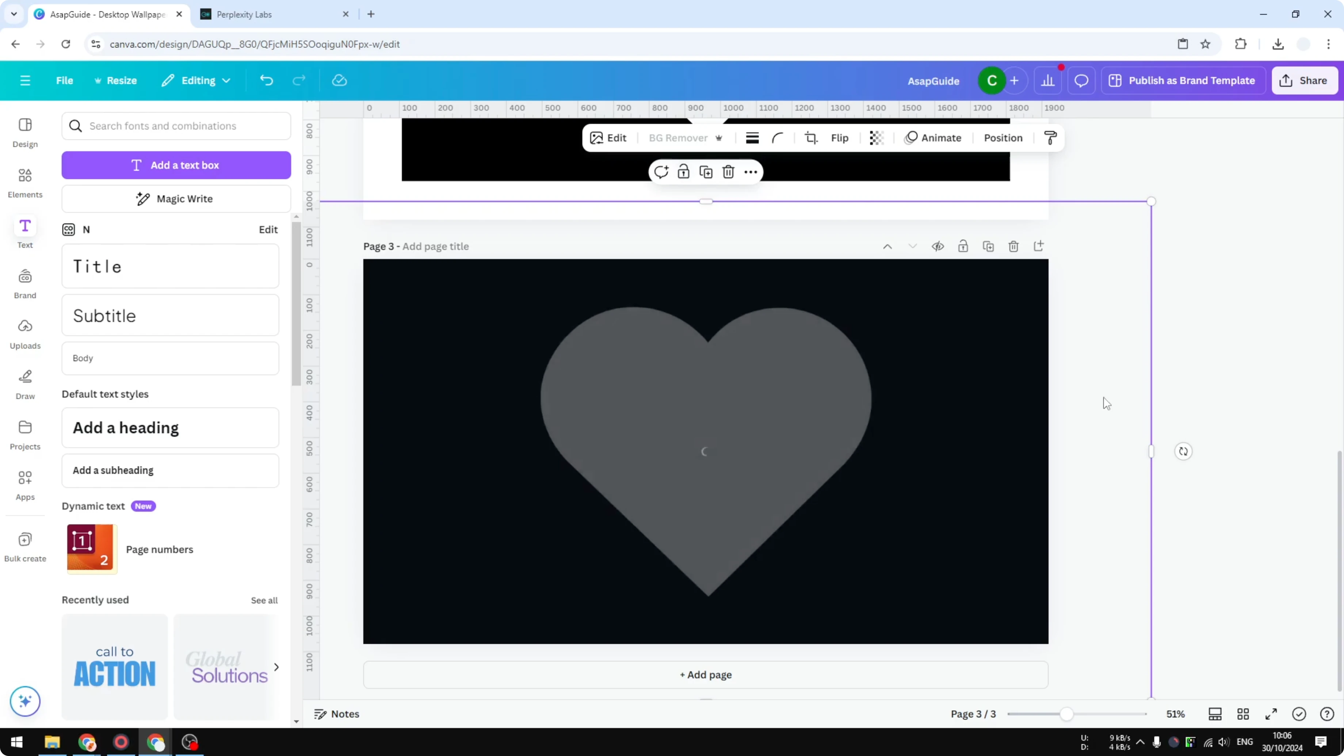Image resolution: width=1344 pixels, height=756 pixels.
Task: Open the File menu
Action: coord(65,80)
